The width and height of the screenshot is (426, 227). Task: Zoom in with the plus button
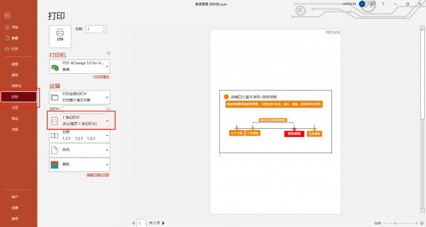click(x=416, y=223)
